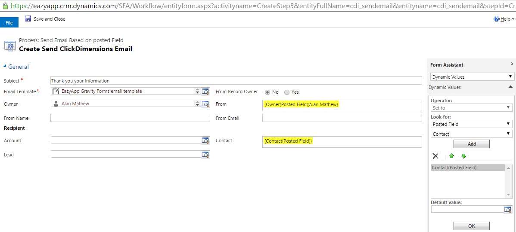Collapse the Form Assistant pane chevron
The width and height of the screenshot is (516, 232).
pyautogui.click(x=512, y=64)
